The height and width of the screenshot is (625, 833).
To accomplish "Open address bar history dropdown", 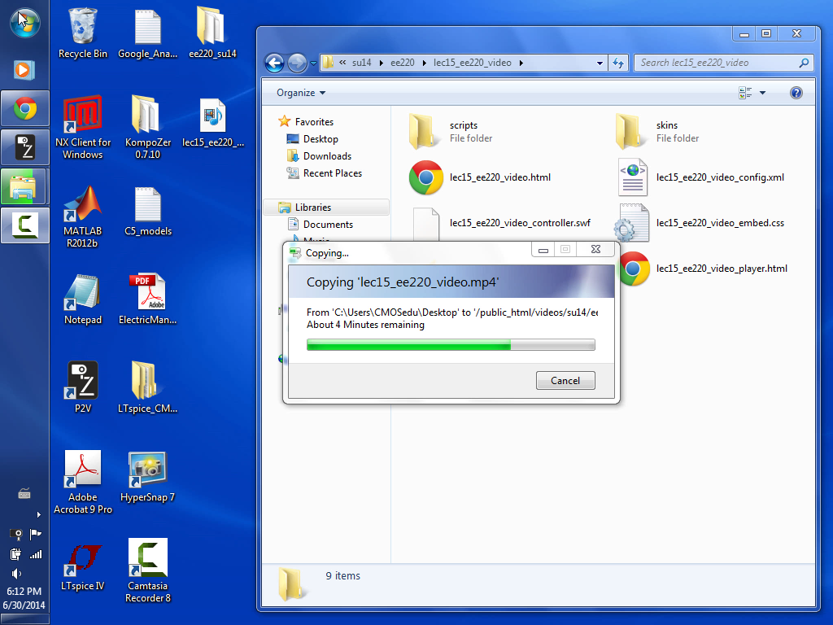I will [x=600, y=63].
